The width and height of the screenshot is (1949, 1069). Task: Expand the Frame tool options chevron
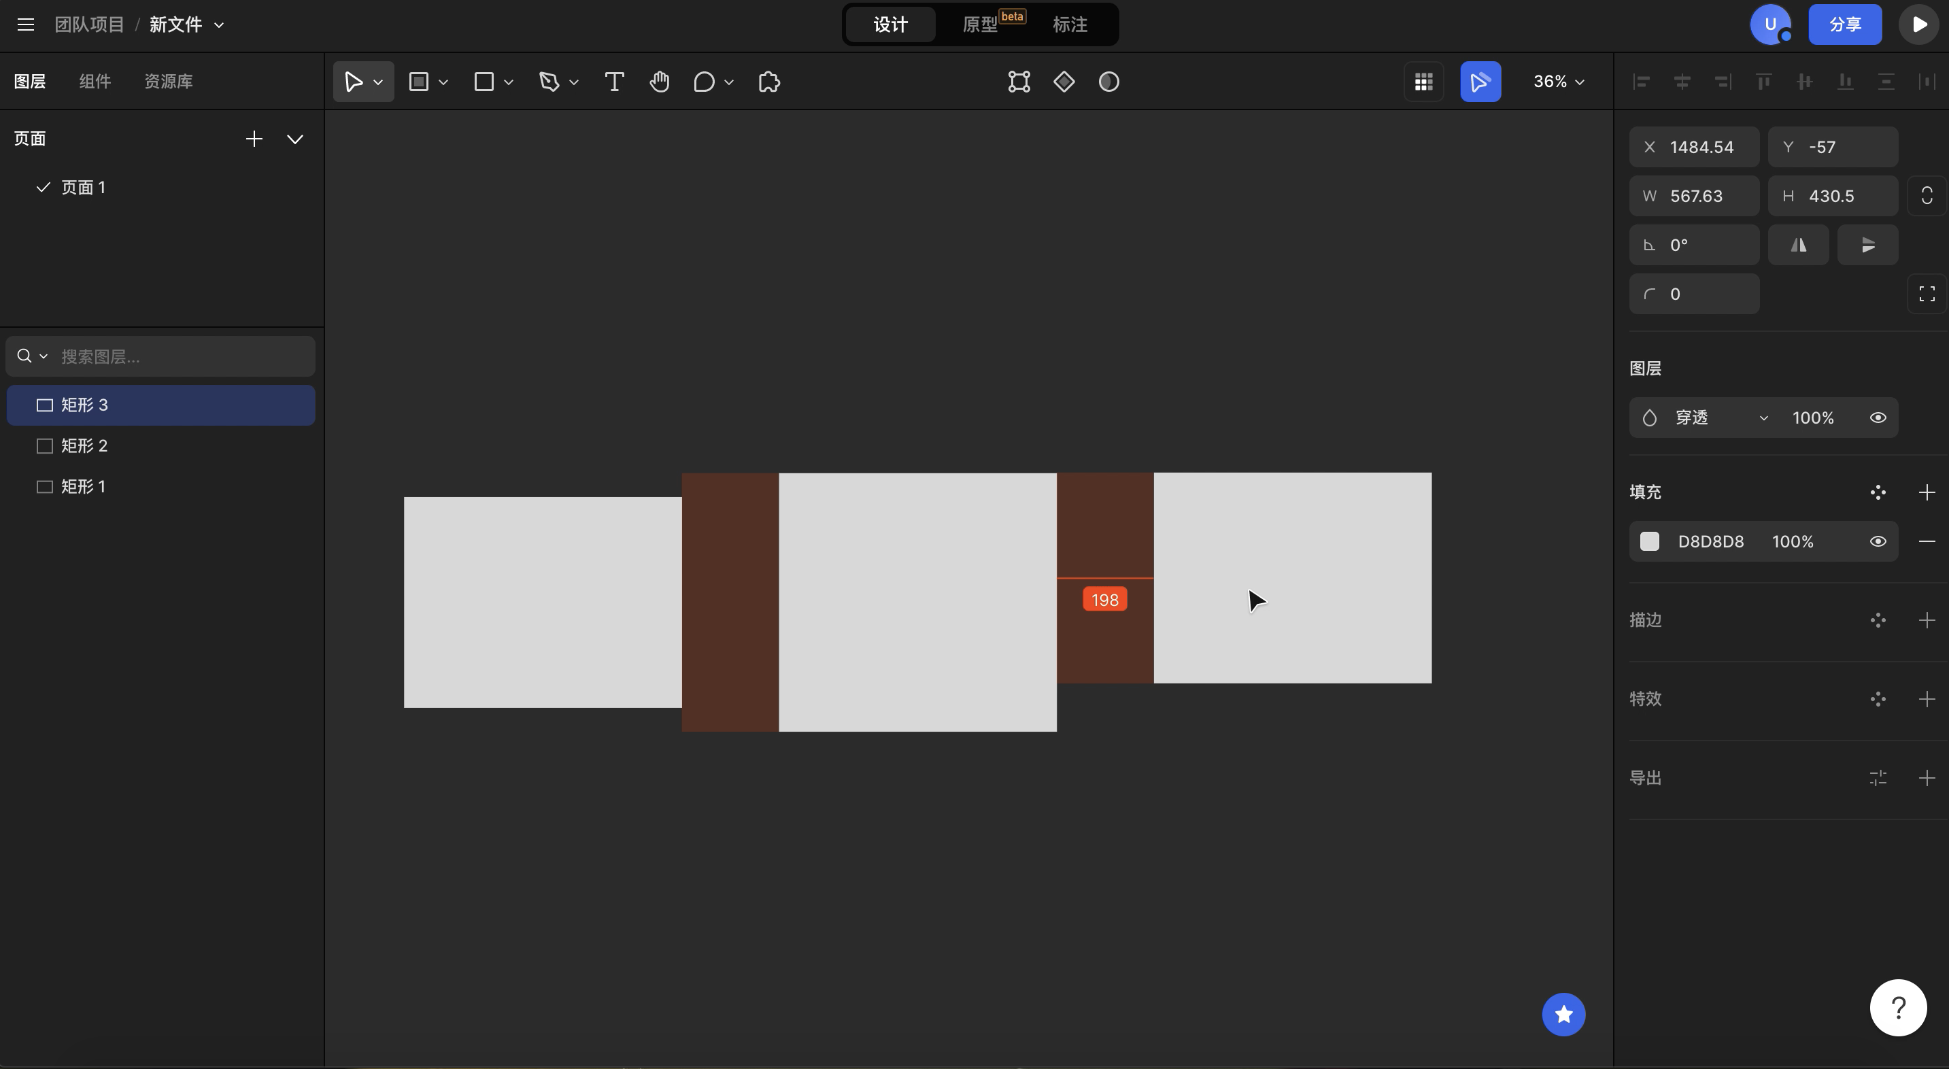tap(443, 82)
